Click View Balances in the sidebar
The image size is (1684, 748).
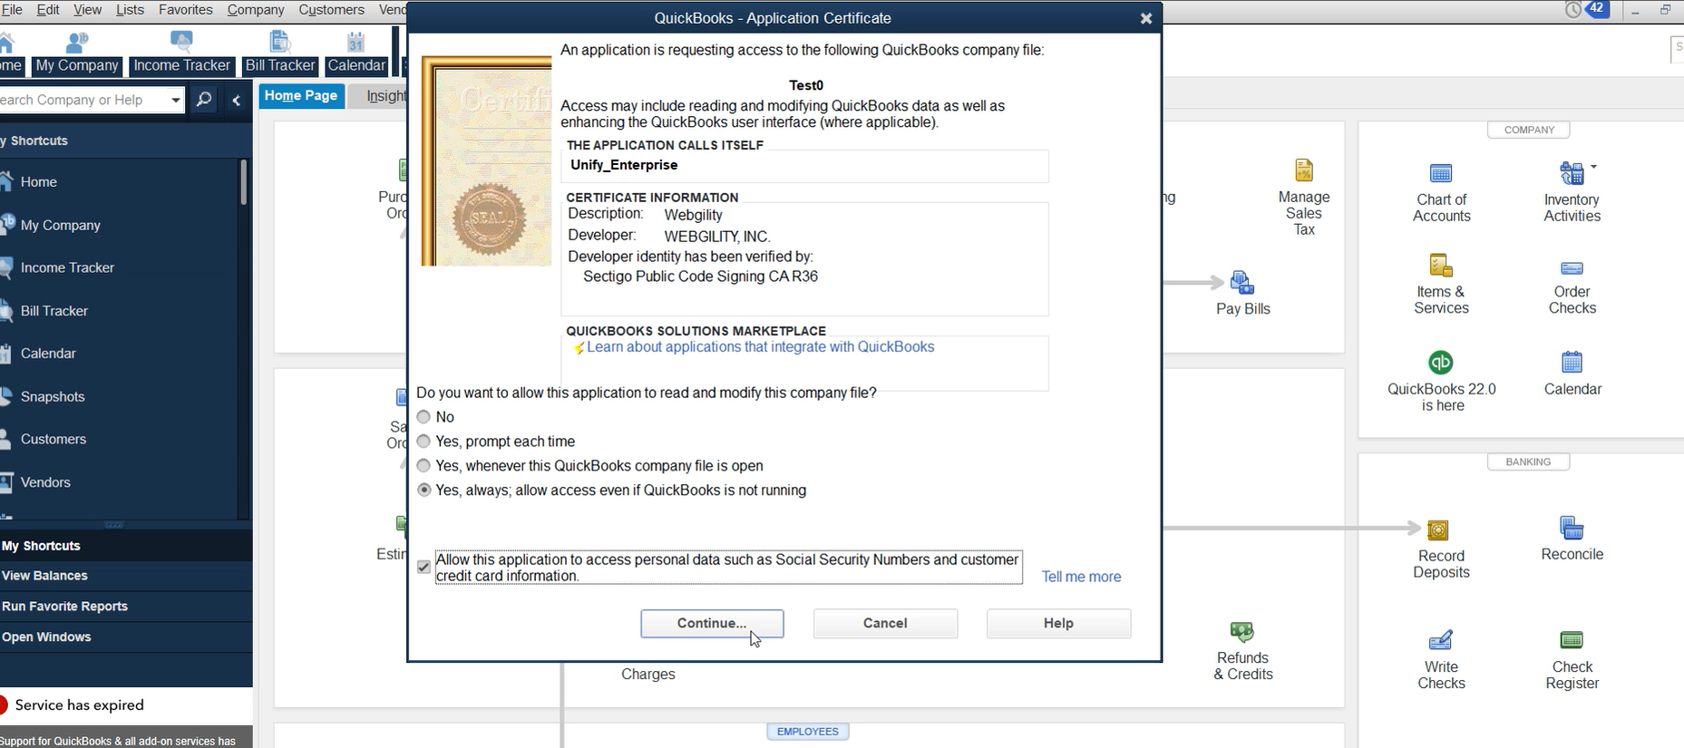click(x=126, y=576)
